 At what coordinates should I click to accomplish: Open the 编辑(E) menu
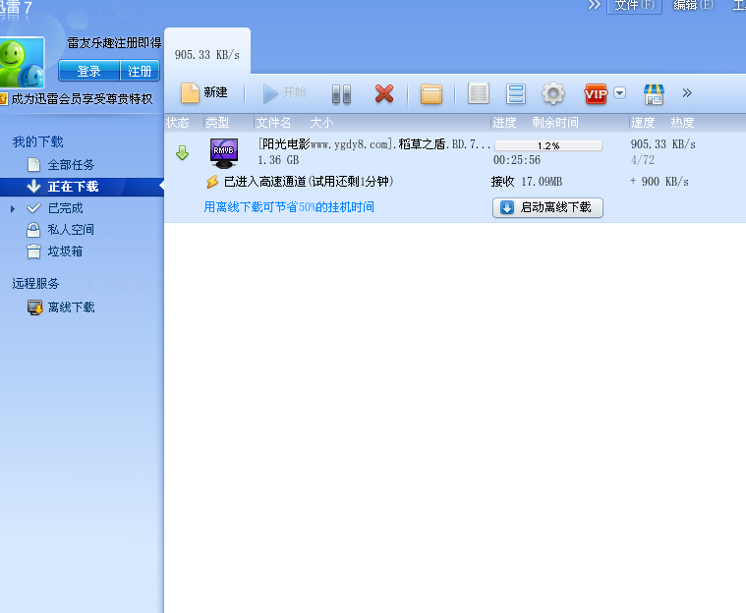click(x=693, y=6)
